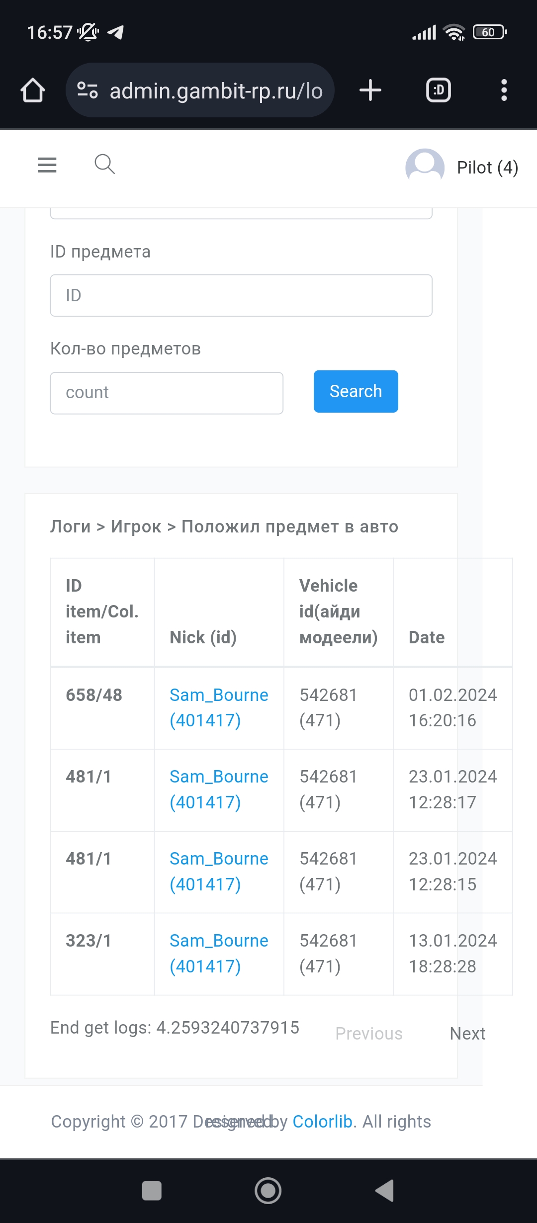Click the ID предмета input field
Screen dimensions: 537x1223
tap(241, 295)
